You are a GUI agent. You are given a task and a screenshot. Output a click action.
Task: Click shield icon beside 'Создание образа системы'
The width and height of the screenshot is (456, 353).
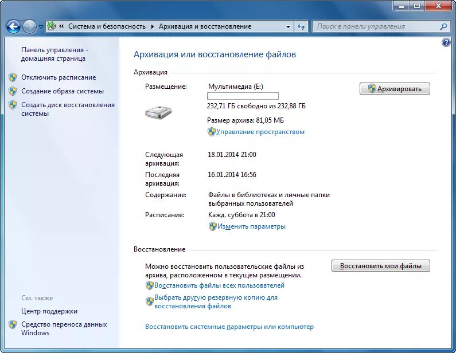[13, 91]
